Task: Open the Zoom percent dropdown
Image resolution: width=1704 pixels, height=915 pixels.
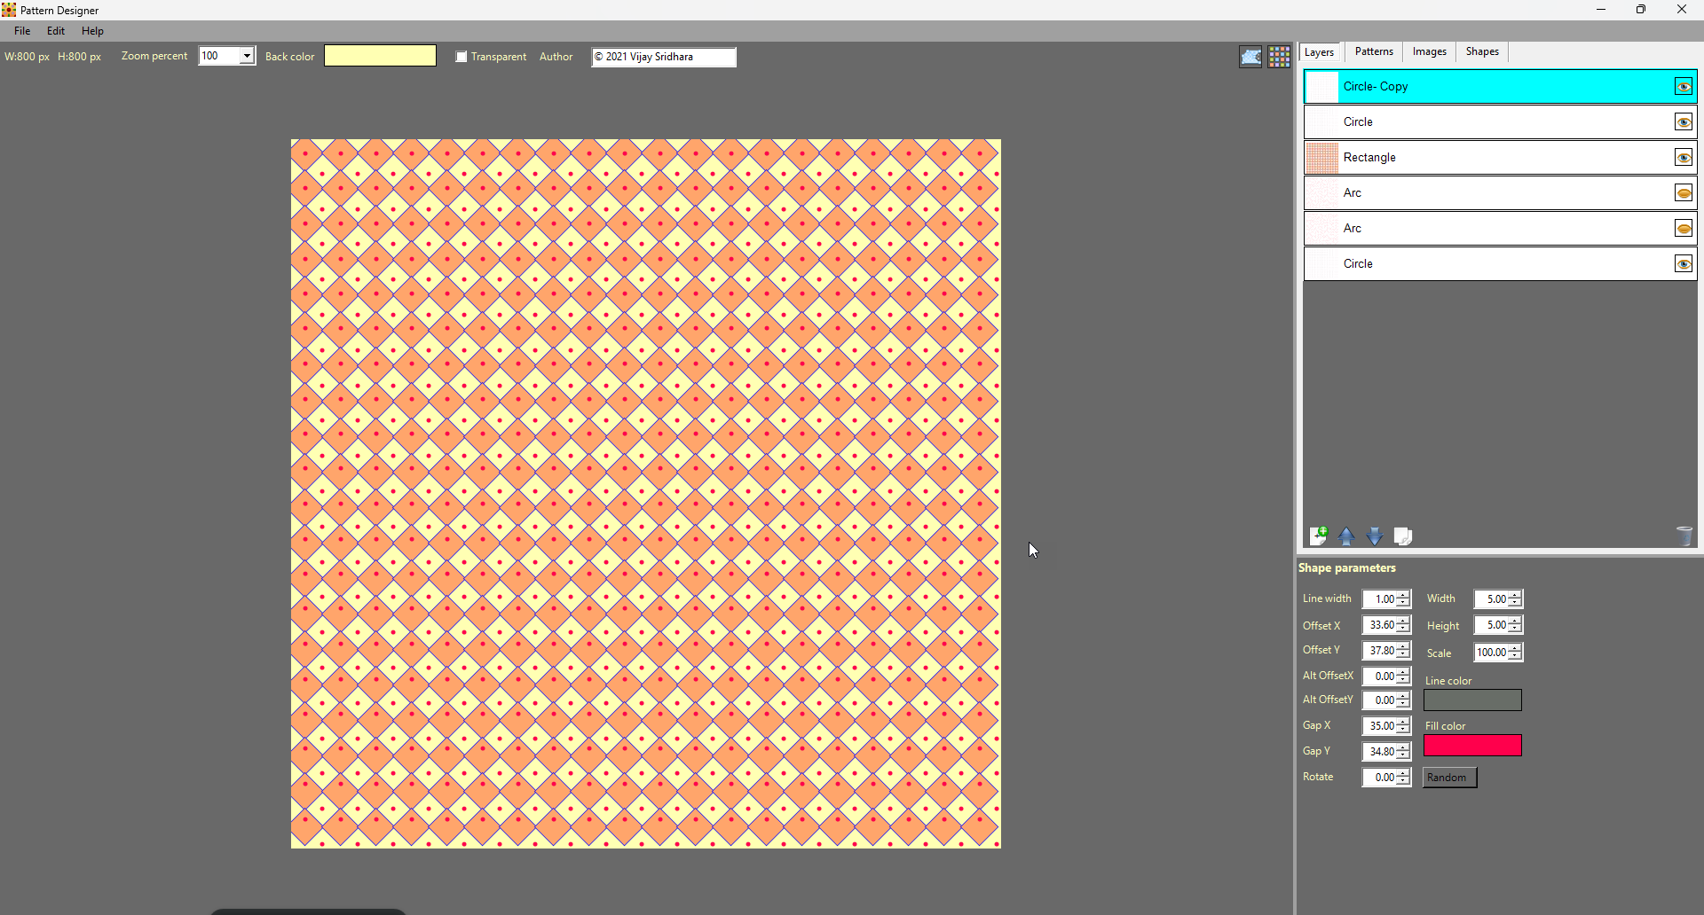Action: point(245,55)
